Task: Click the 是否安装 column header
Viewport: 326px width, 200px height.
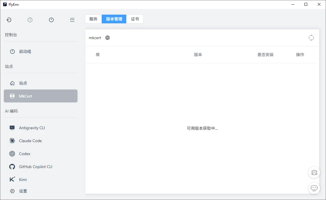Action: 265,55
